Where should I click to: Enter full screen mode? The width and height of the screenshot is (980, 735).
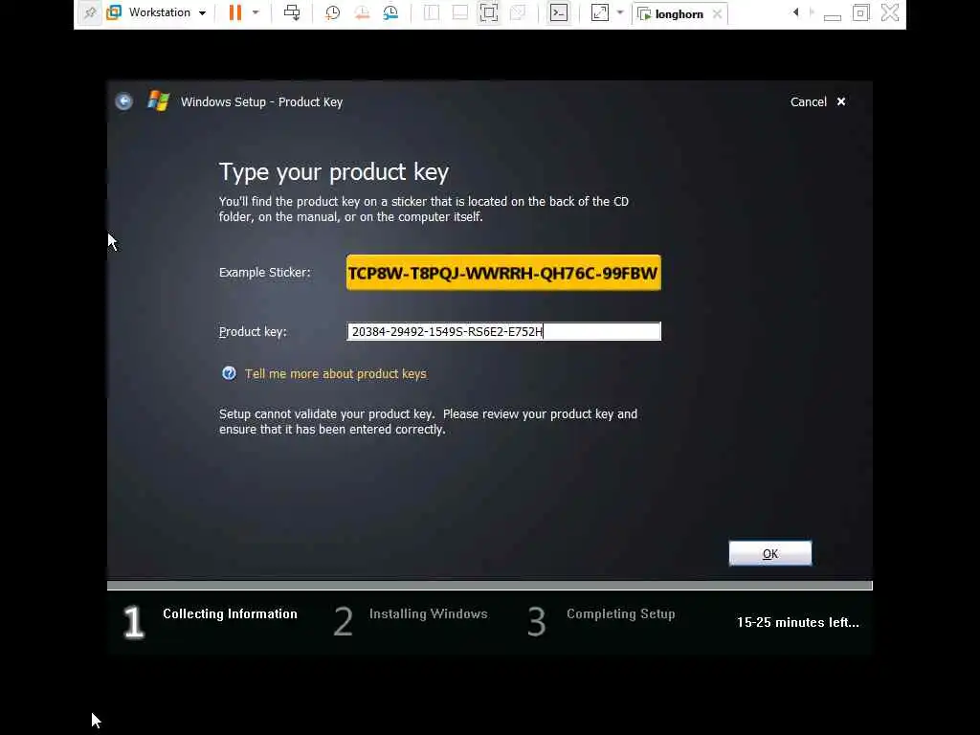[x=489, y=12]
